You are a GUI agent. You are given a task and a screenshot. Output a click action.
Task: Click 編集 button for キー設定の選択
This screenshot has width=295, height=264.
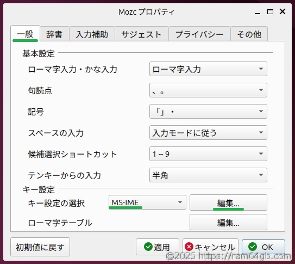[x=228, y=202]
